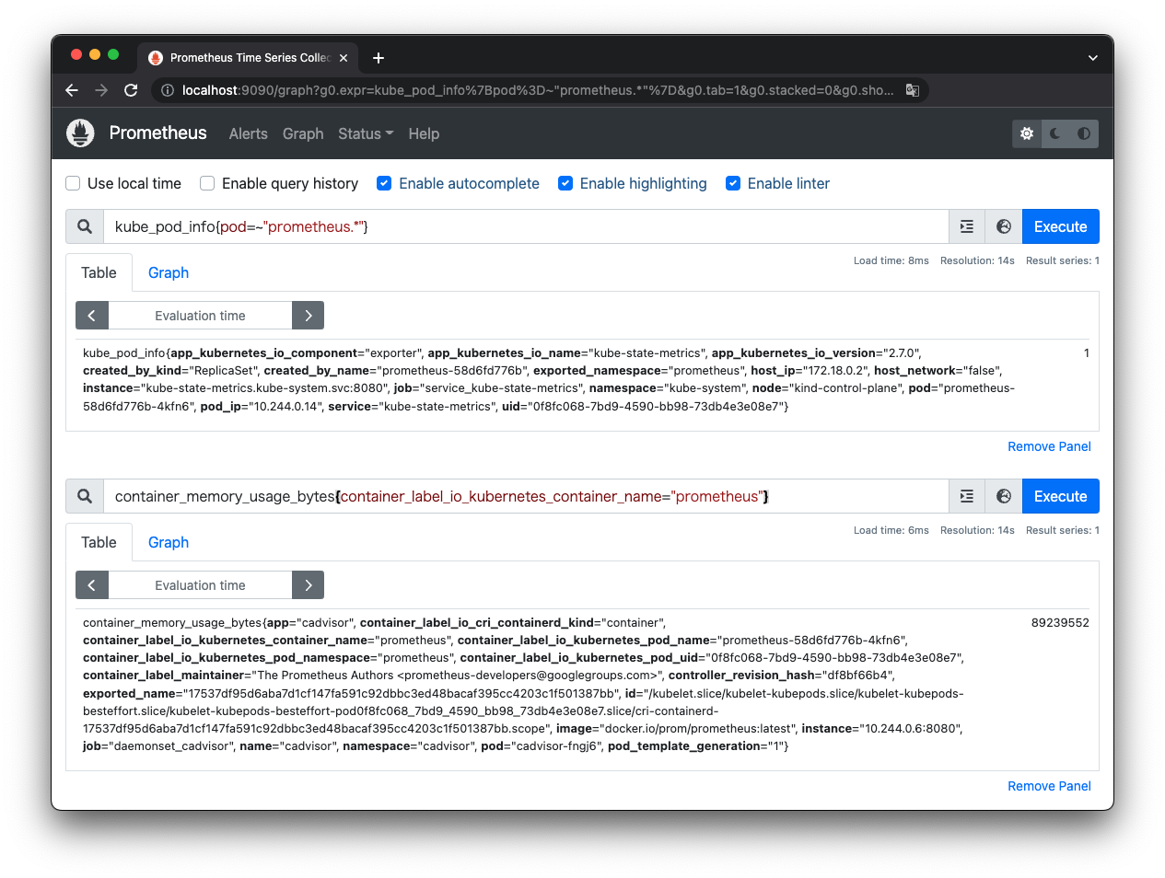This screenshot has height=878, width=1165.
Task: Open metrics explorer for container_memory query
Action: 1004,496
